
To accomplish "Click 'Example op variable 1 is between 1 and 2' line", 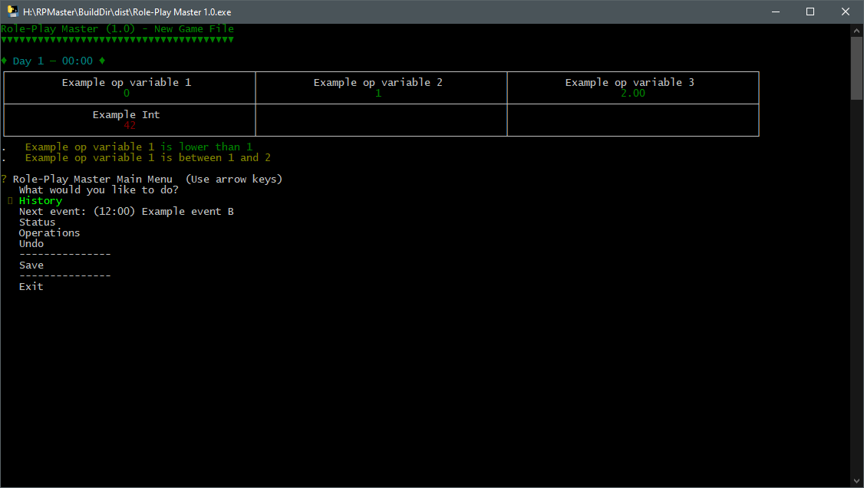I will [x=147, y=158].
